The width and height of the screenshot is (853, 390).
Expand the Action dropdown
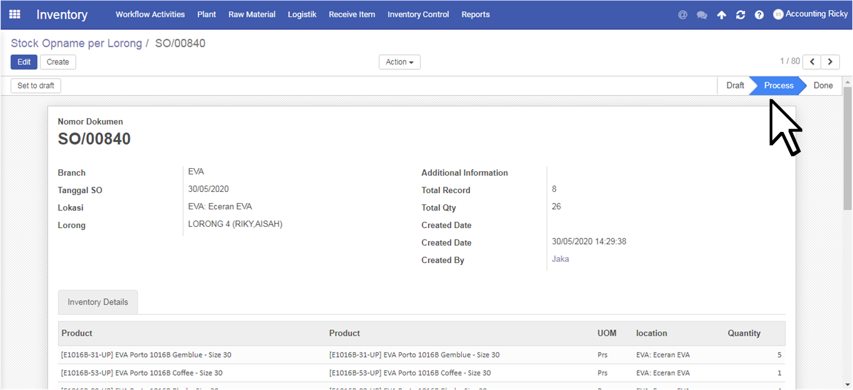pyautogui.click(x=399, y=62)
